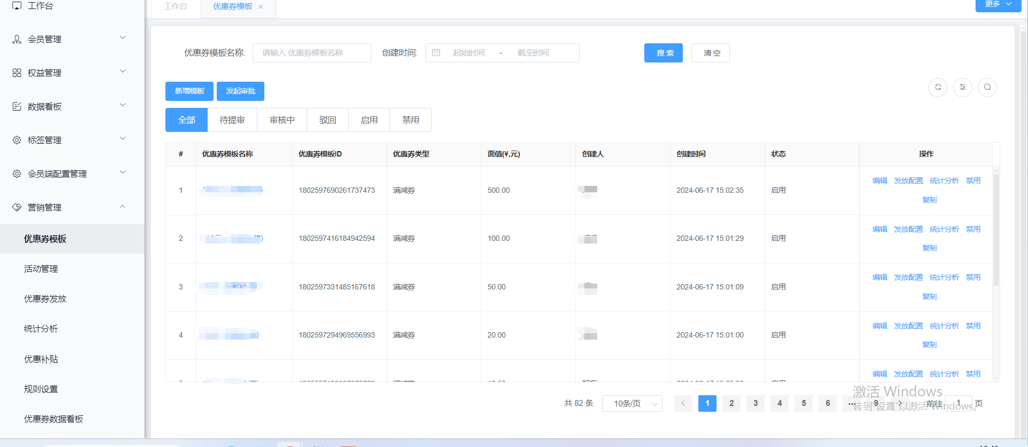Select the 审核中 status tab
Image resolution: width=1028 pixels, height=447 pixels.
pyautogui.click(x=282, y=120)
